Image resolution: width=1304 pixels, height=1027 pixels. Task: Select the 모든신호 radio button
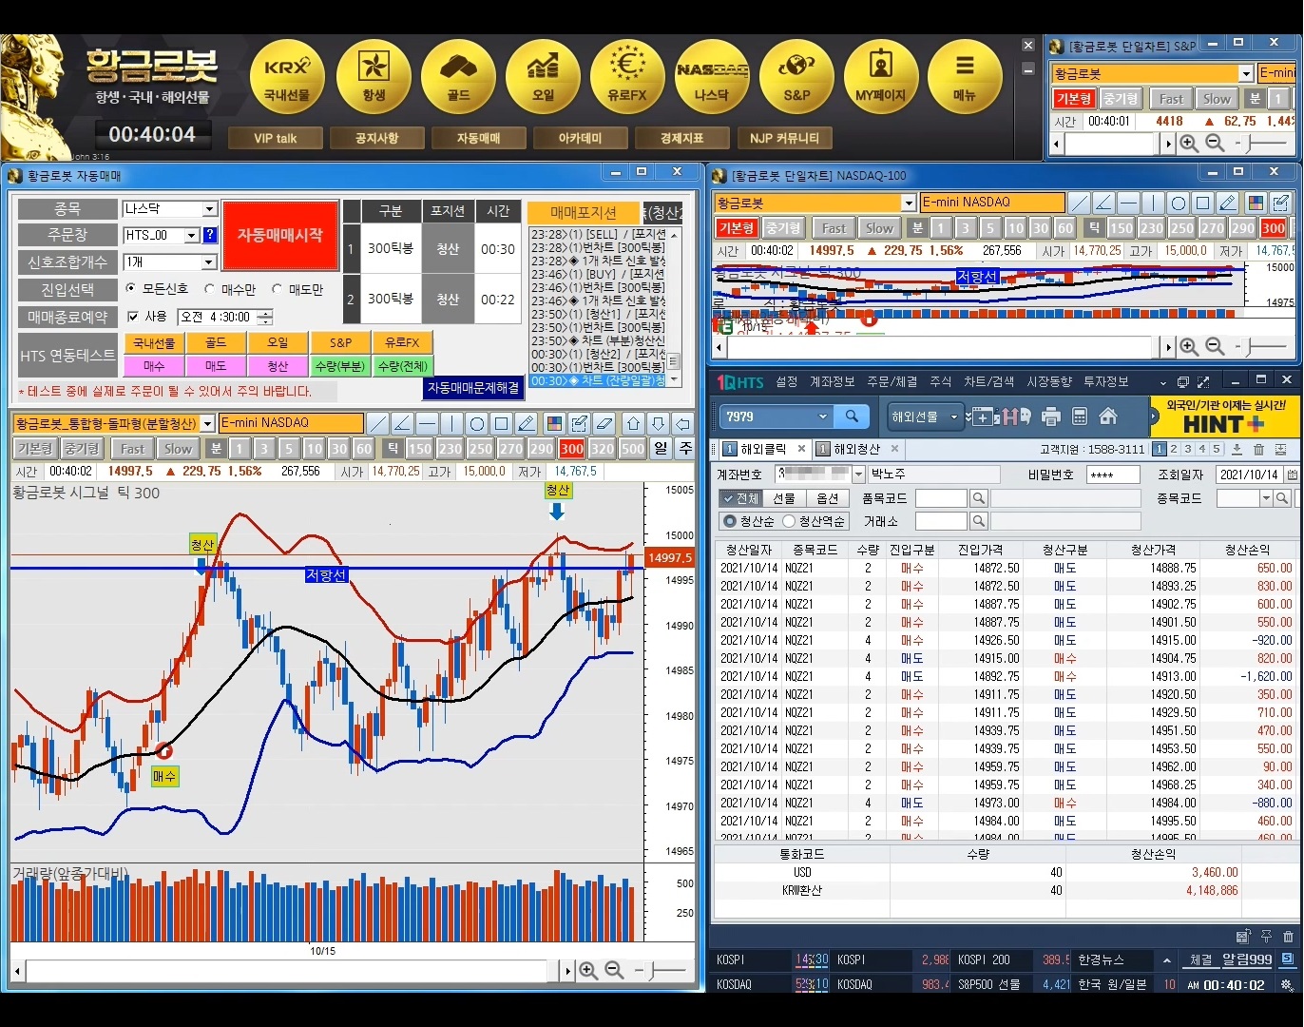(131, 288)
